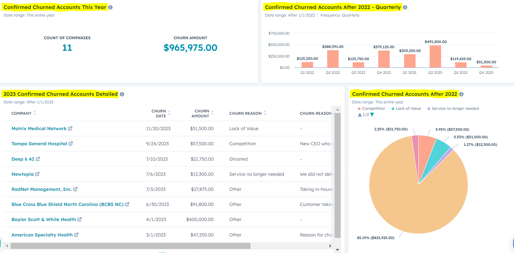
Task: Click the Q2 2023 bar in quarterly chart
Action: [x=435, y=57]
